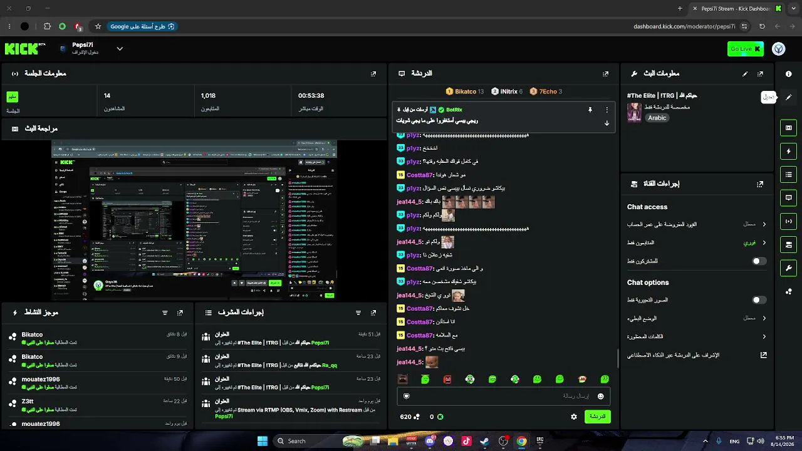This screenshot has width=802, height=451.
Task: Click the dashboard.kick.com address bar
Action: tap(684, 26)
